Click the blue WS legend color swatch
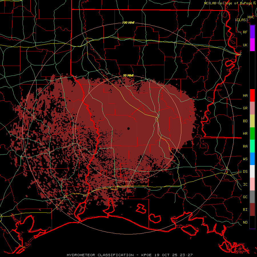 point(252,159)
